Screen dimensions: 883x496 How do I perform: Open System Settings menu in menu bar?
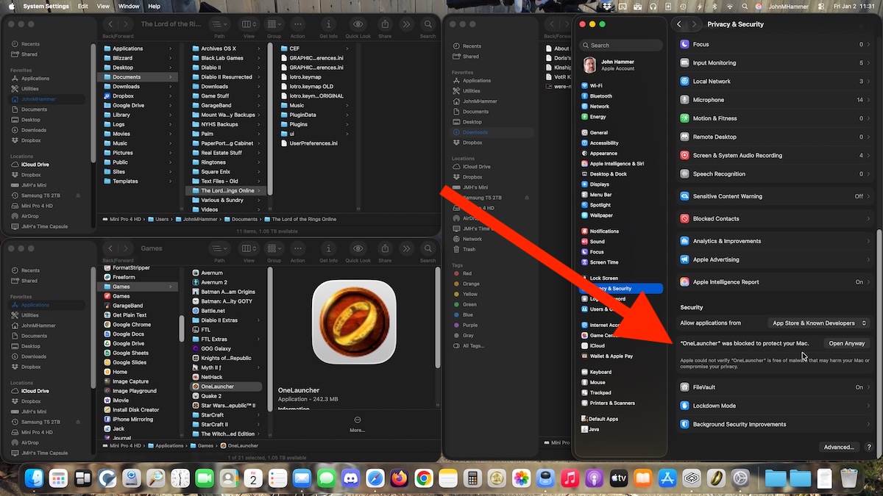click(x=46, y=6)
